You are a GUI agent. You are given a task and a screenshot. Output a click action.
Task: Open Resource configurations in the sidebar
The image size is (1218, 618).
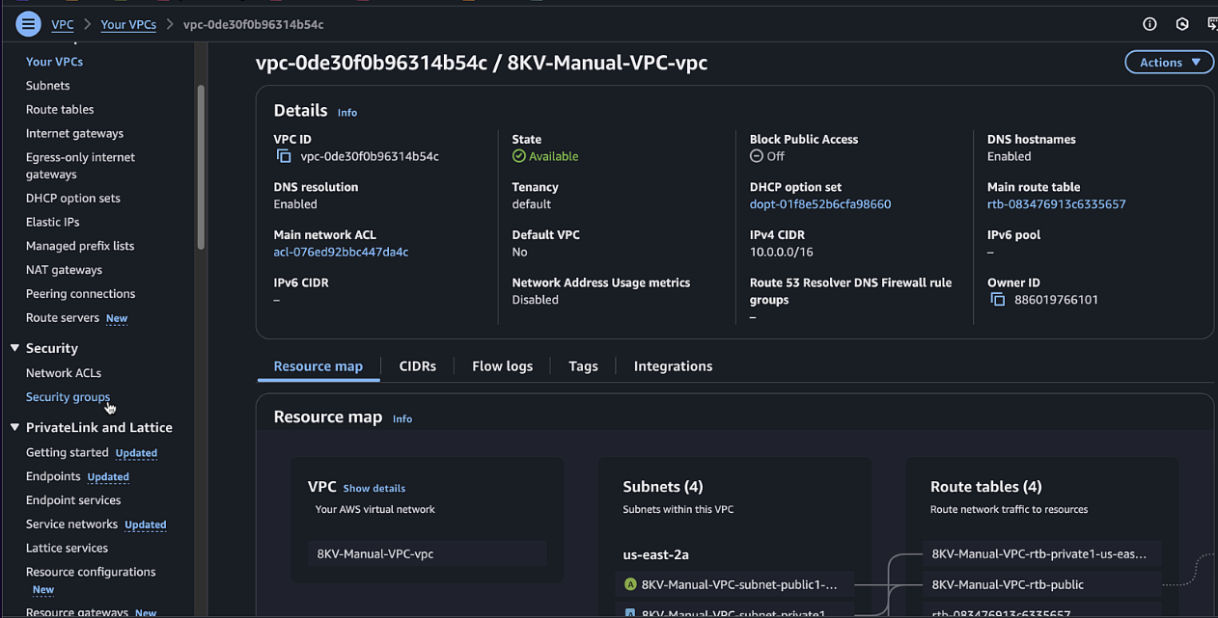pos(91,572)
